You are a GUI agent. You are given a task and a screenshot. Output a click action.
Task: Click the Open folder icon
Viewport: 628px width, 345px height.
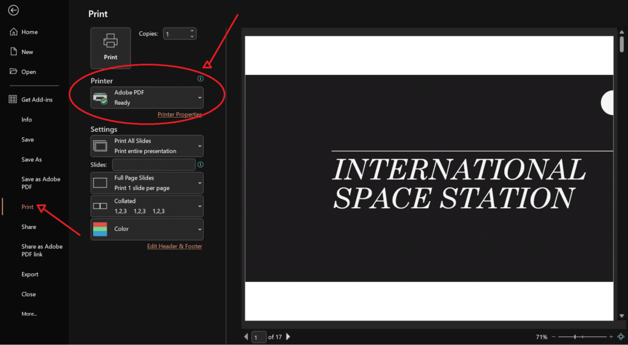(x=13, y=71)
